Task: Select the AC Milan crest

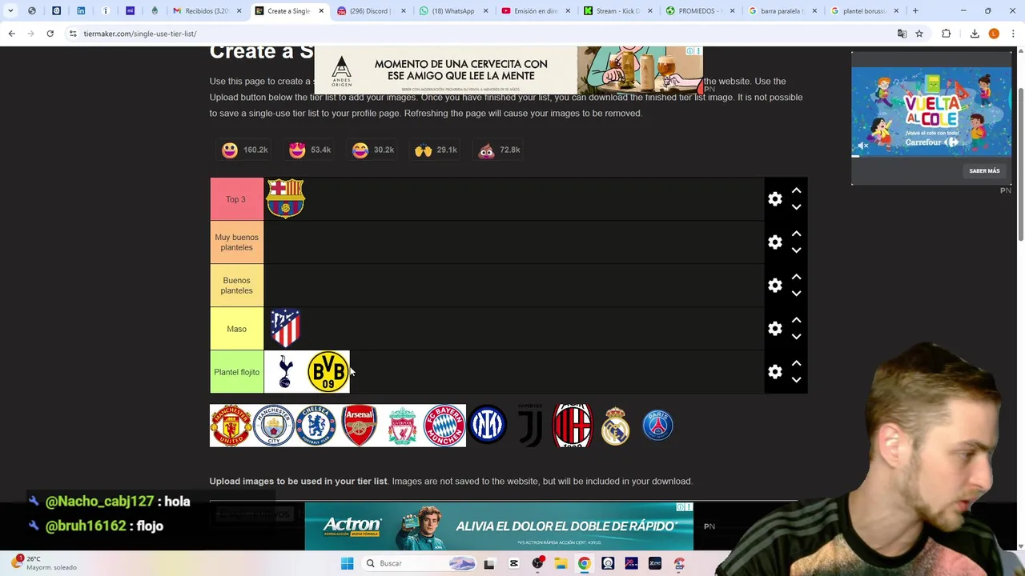Action: 573,426
